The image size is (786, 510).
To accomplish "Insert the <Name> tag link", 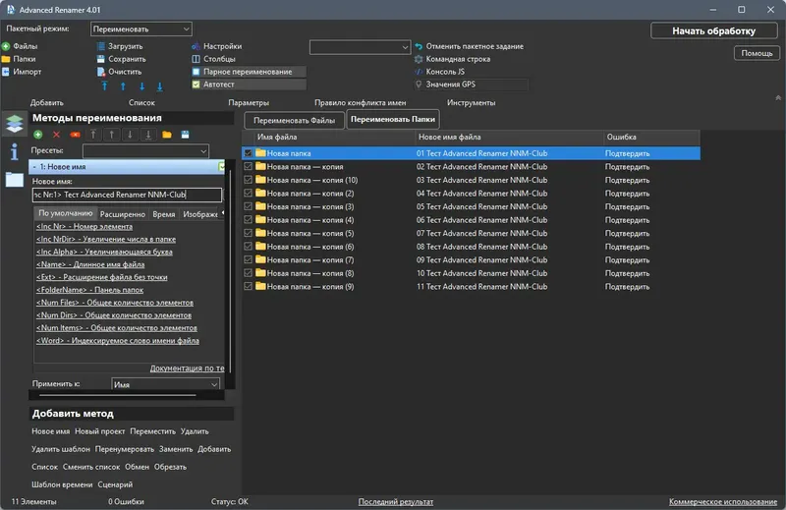I will coord(90,264).
